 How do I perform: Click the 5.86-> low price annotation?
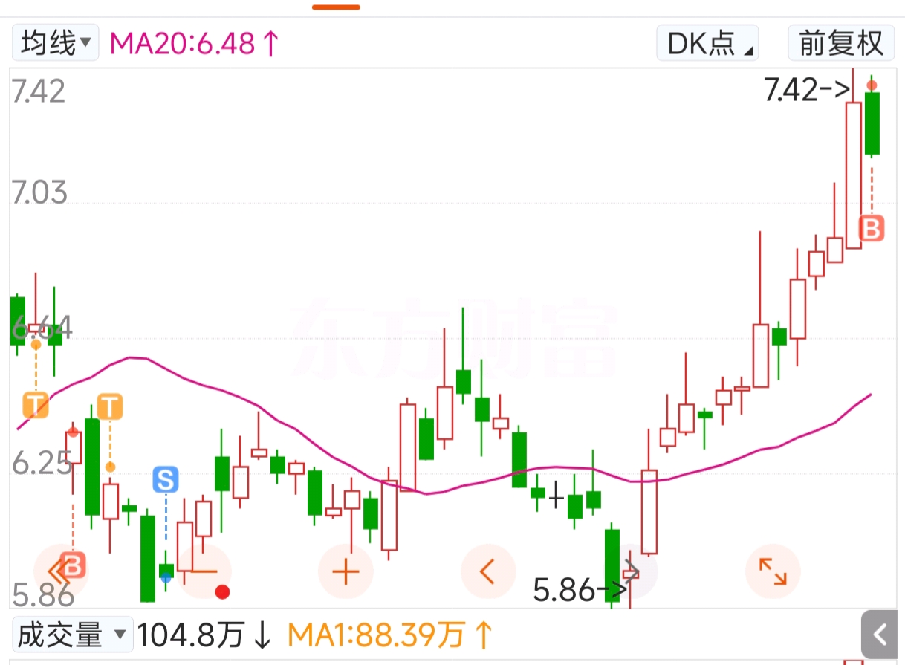(x=581, y=591)
